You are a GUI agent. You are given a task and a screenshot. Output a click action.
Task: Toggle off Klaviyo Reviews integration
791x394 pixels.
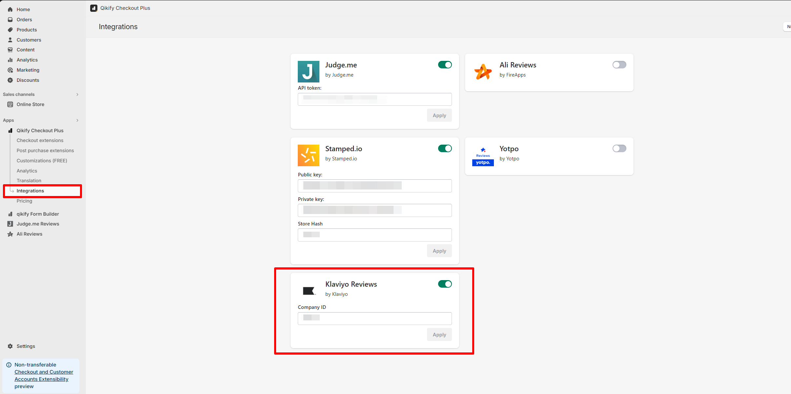[445, 284]
